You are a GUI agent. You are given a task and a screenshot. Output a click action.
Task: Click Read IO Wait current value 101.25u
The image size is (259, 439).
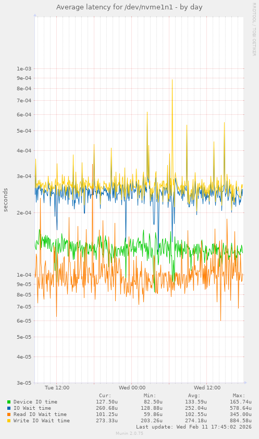pos(107,414)
